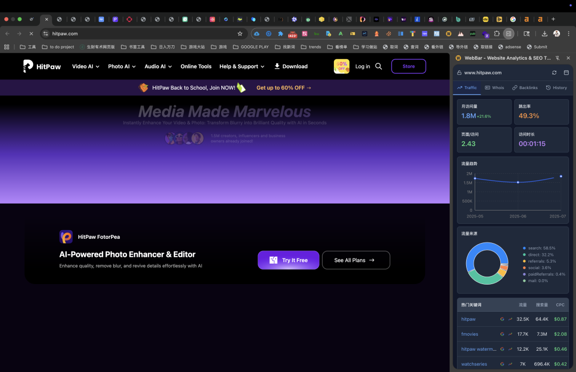
Task: Toggle referrals legend entry in traffic sources
Action: click(539, 262)
